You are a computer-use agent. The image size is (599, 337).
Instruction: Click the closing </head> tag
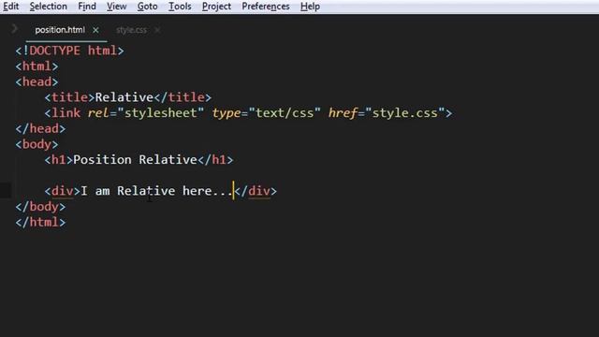tap(40, 129)
